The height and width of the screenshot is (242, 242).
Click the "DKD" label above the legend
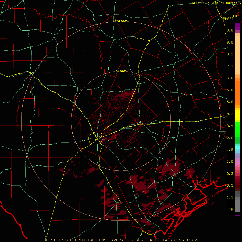236,16
